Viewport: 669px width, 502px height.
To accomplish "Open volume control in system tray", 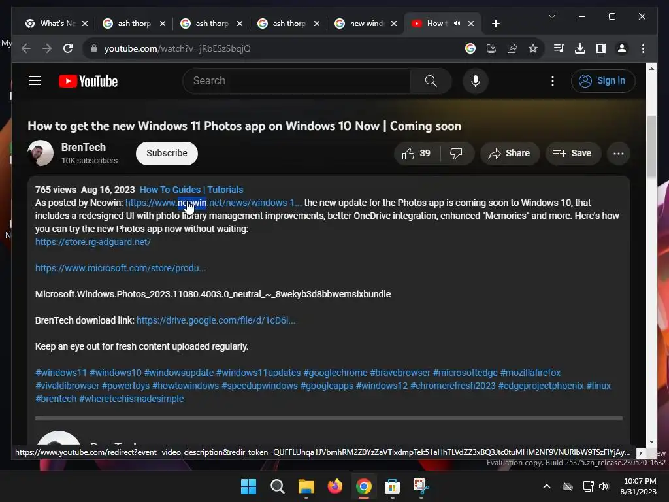I will tap(603, 486).
